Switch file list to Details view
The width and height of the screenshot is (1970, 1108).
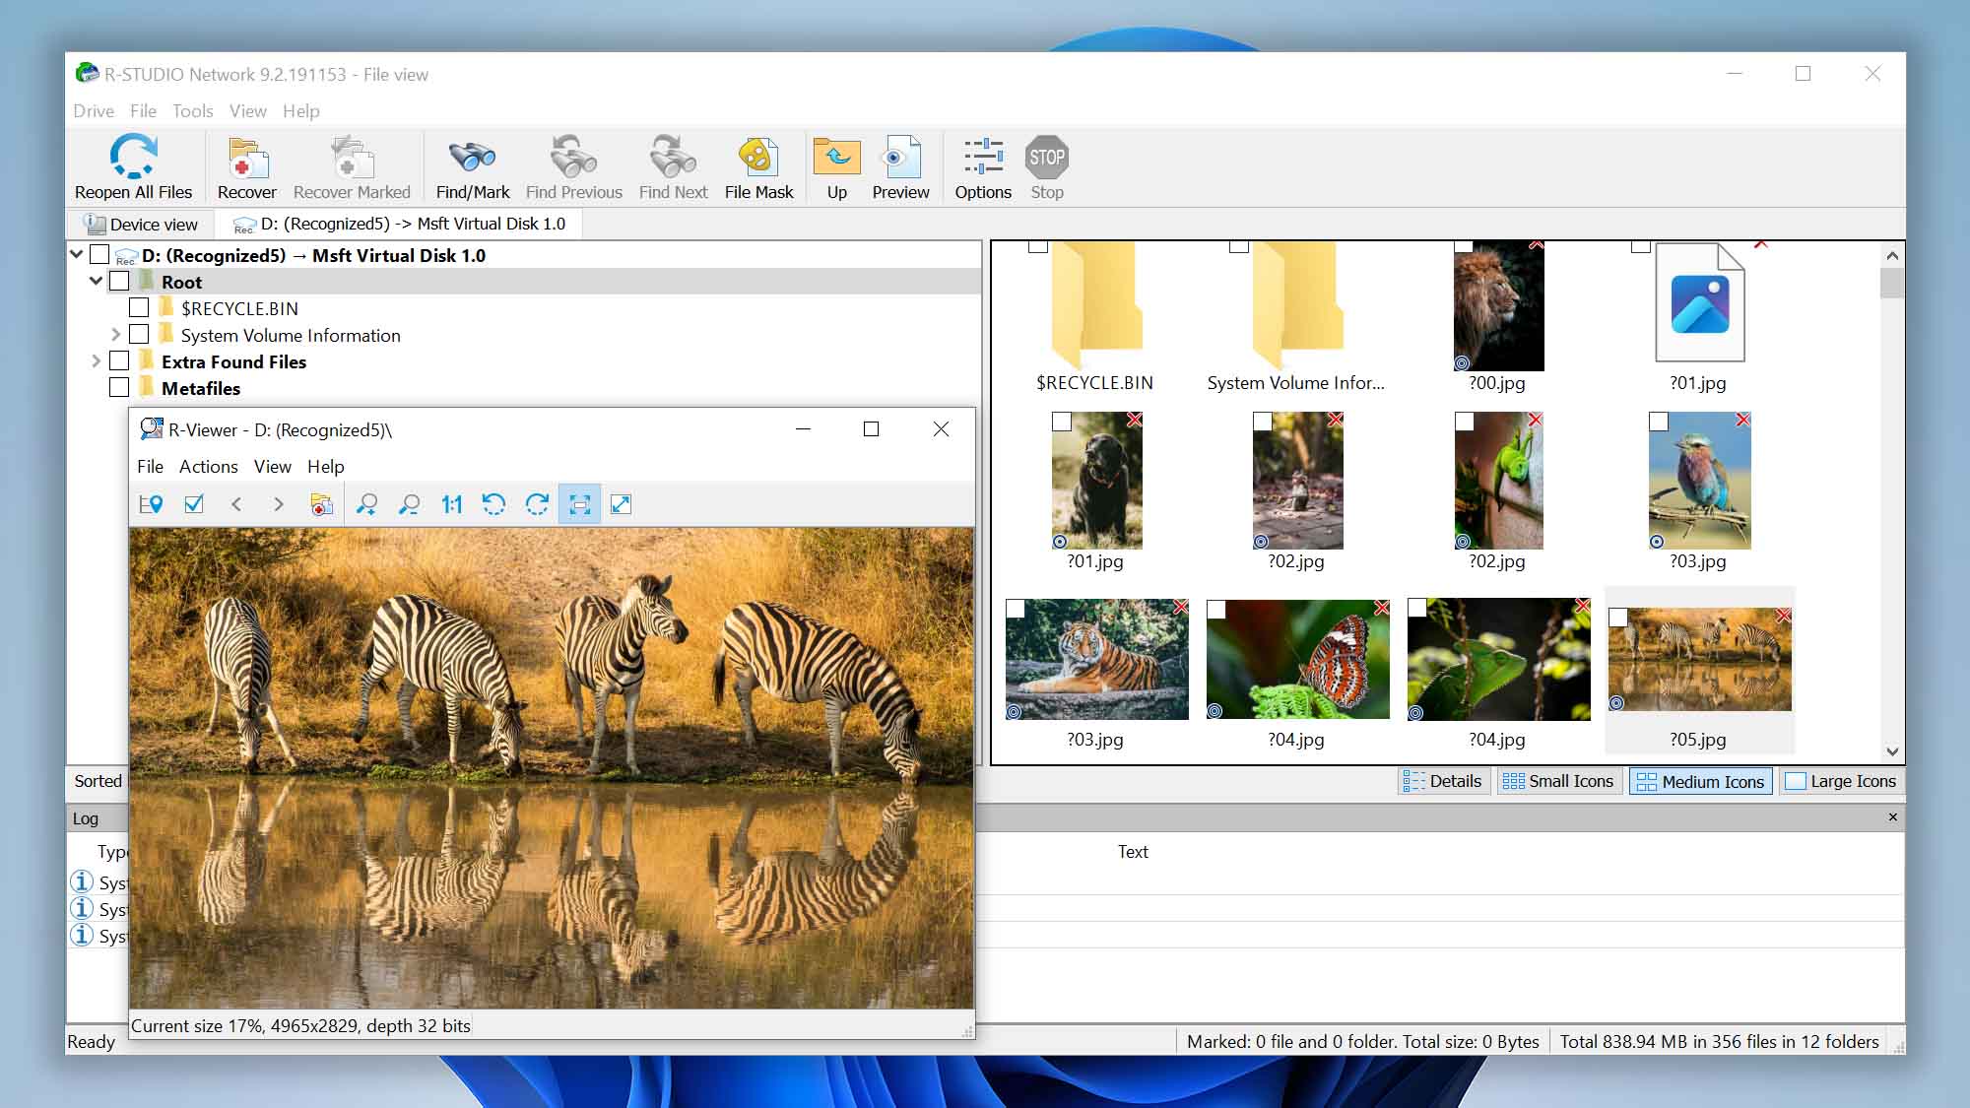click(x=1442, y=781)
